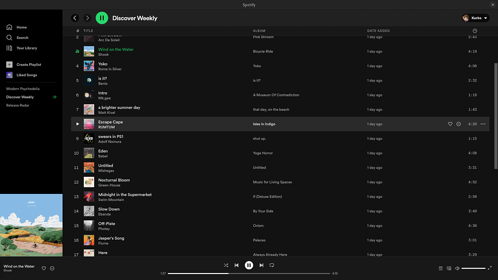Open options menu for Escape Cape
The width and height of the screenshot is (498, 280).
[x=482, y=124]
